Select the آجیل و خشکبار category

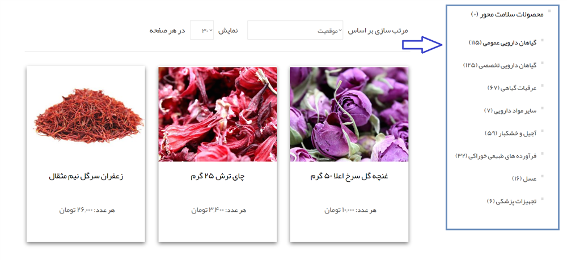click(x=511, y=134)
